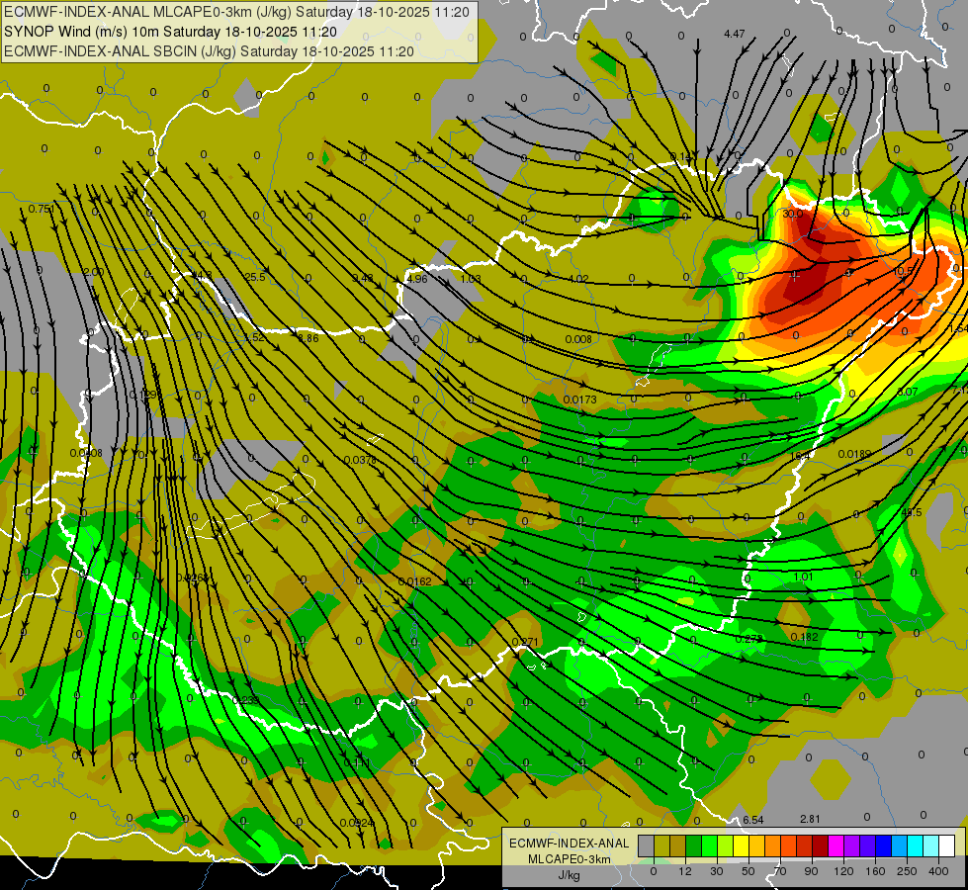968x890 pixels.
Task: Select the dark green legend swatch
Action: click(694, 845)
